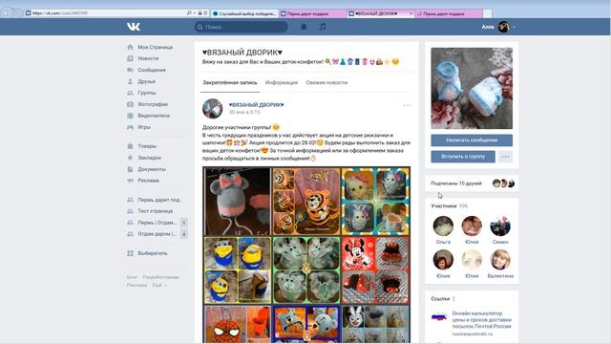Image resolution: width=611 pixels, height=344 pixels.
Task: Open Ссылки section header
Action: tap(440, 298)
